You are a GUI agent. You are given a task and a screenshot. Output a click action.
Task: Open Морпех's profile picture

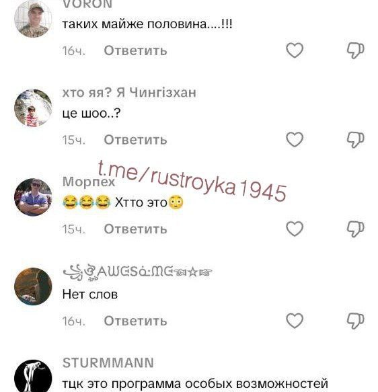[x=33, y=197]
